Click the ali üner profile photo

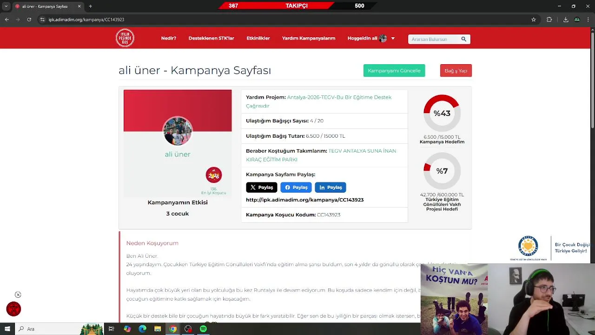click(177, 131)
